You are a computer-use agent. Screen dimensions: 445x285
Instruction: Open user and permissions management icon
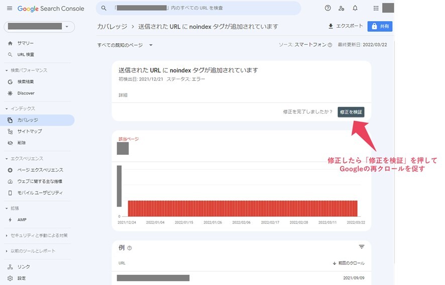click(342, 8)
